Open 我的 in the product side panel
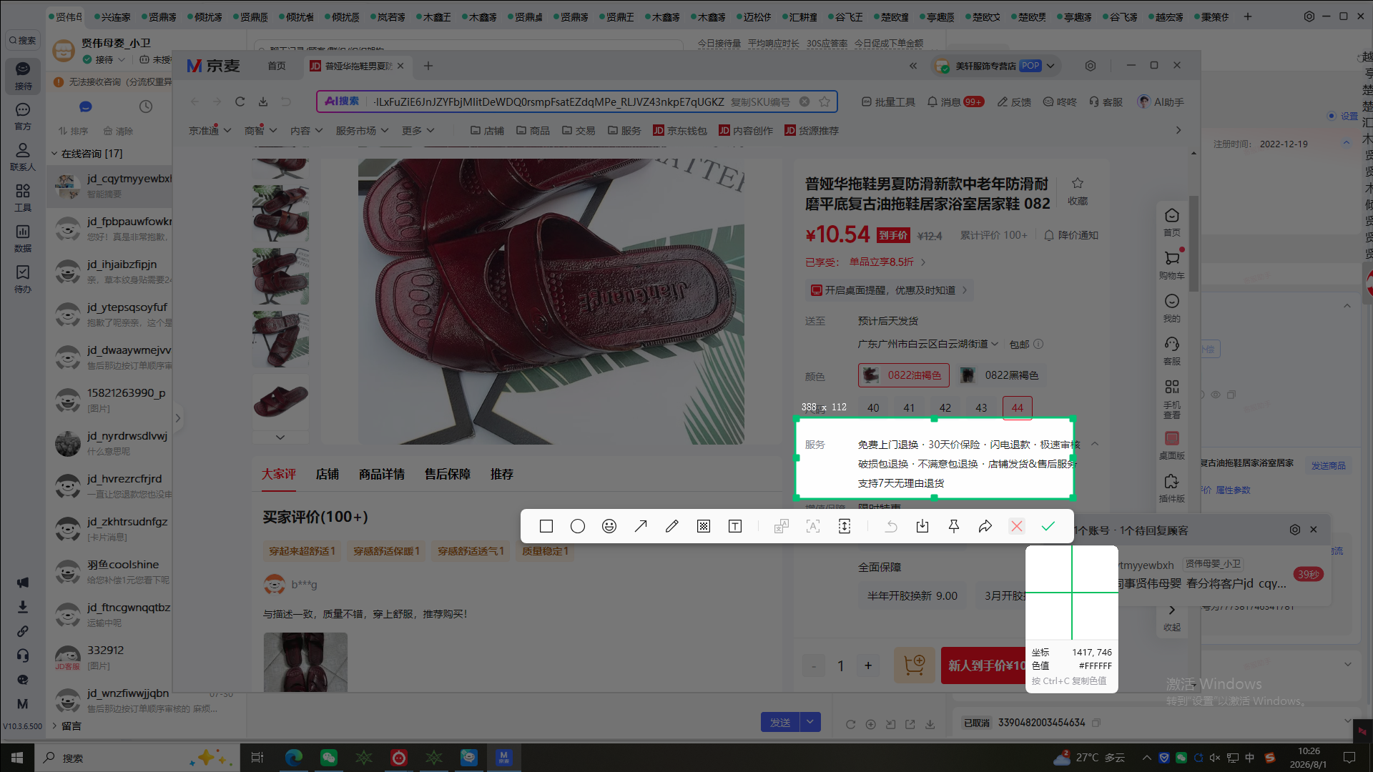Image resolution: width=1373 pixels, height=772 pixels. [1172, 308]
